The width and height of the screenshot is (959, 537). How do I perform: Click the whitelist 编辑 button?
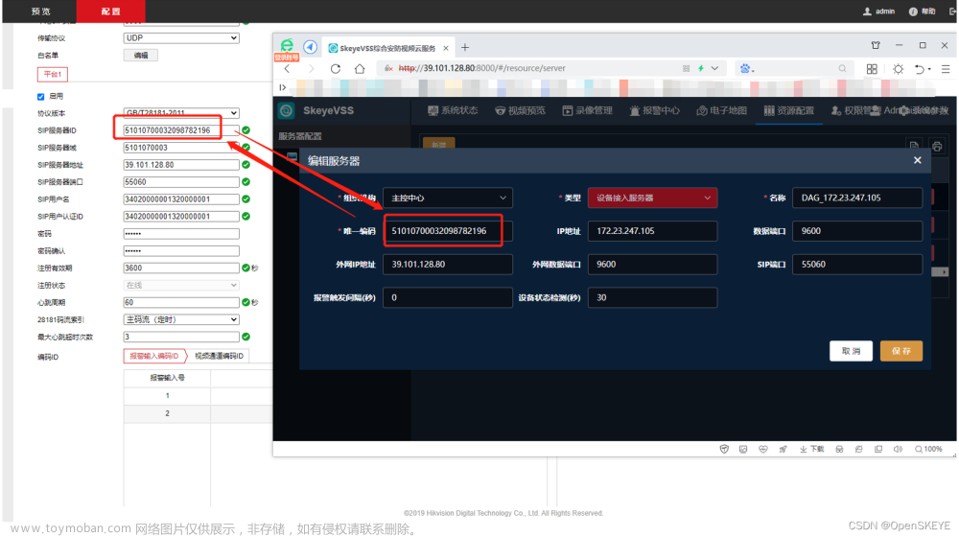[x=141, y=55]
